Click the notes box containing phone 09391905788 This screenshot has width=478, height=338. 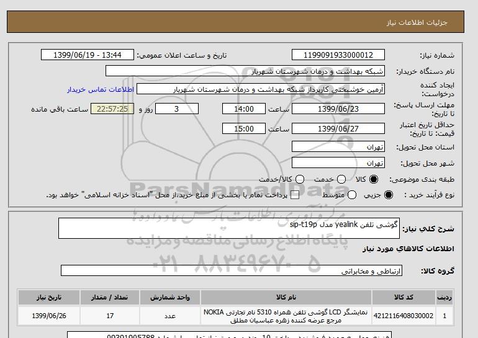point(229,335)
